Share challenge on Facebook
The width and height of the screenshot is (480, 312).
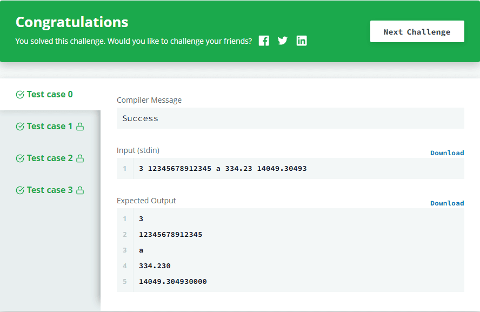264,41
